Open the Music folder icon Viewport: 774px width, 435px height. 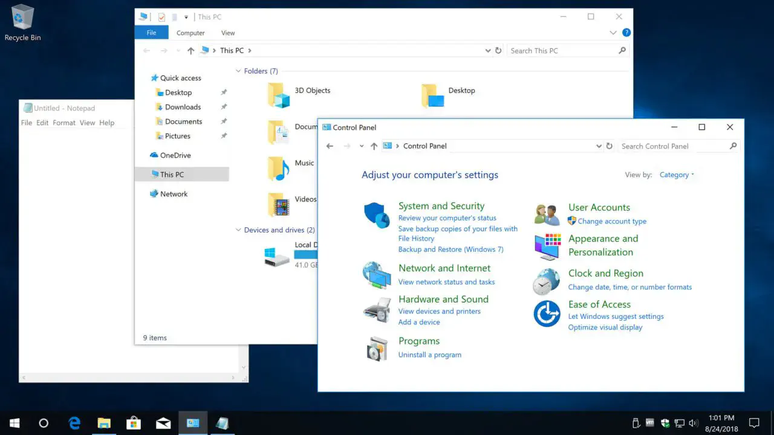pyautogui.click(x=279, y=169)
